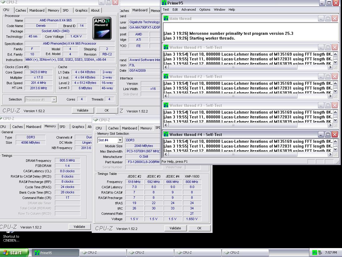Click the first CPU-Z taskbar button
This screenshot has width=342, height=257.
click(x=103, y=253)
